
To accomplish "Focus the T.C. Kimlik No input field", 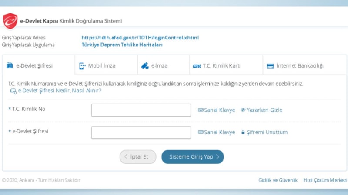I will pos(141,110).
